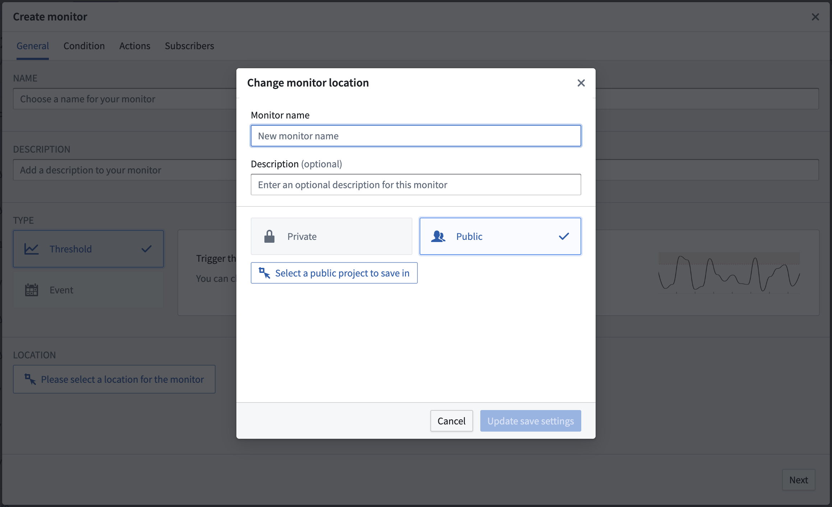Choose the Threshold monitor type
This screenshot has height=507, width=832.
[x=88, y=249]
